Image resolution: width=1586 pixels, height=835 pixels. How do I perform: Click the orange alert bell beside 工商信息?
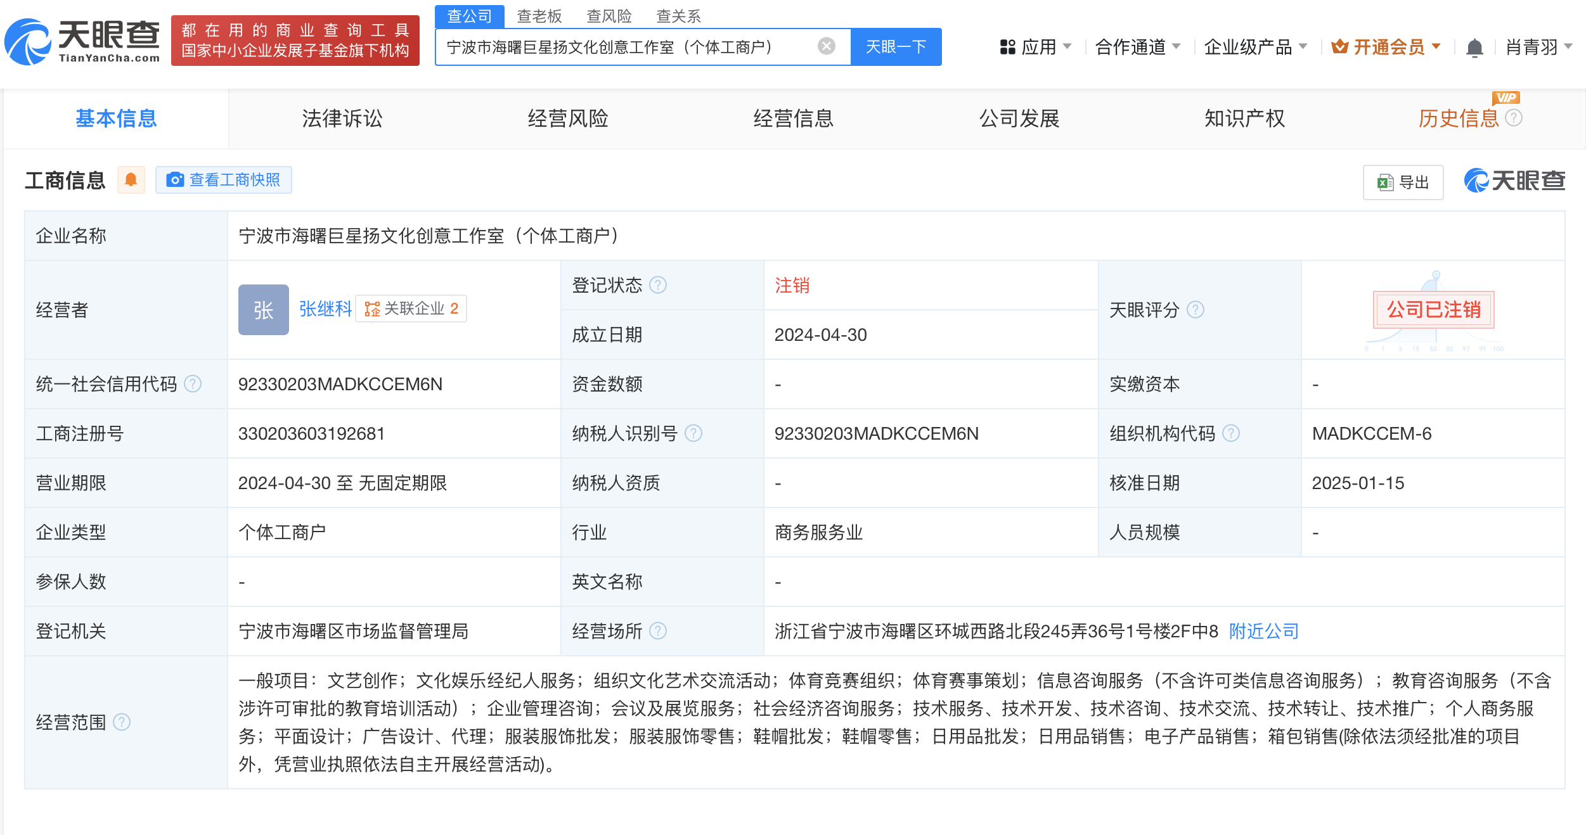[x=131, y=180]
